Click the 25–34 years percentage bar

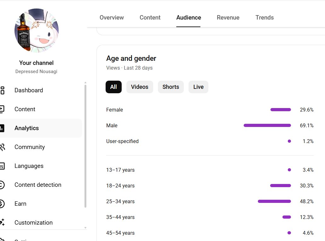tap(274, 201)
